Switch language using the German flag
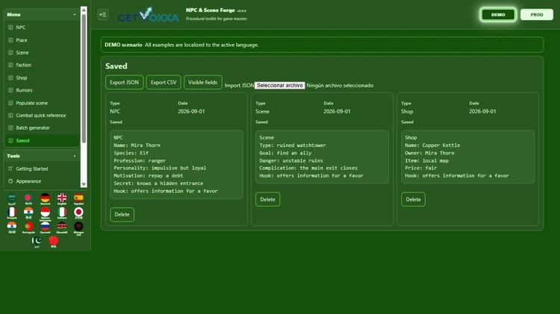Image resolution: width=560 pixels, height=314 pixels. tap(45, 198)
